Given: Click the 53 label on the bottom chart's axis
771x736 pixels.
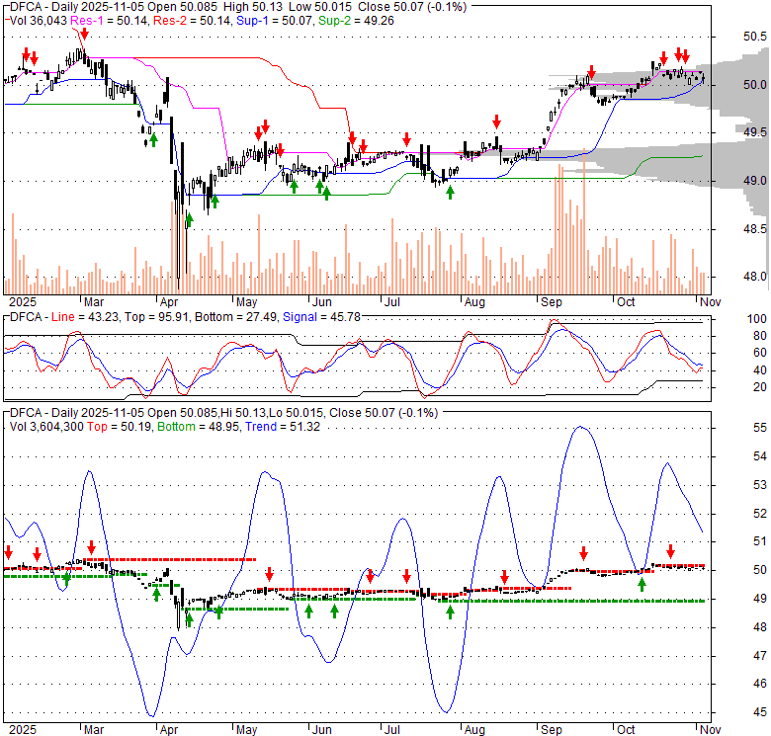Looking at the screenshot, I should (760, 485).
